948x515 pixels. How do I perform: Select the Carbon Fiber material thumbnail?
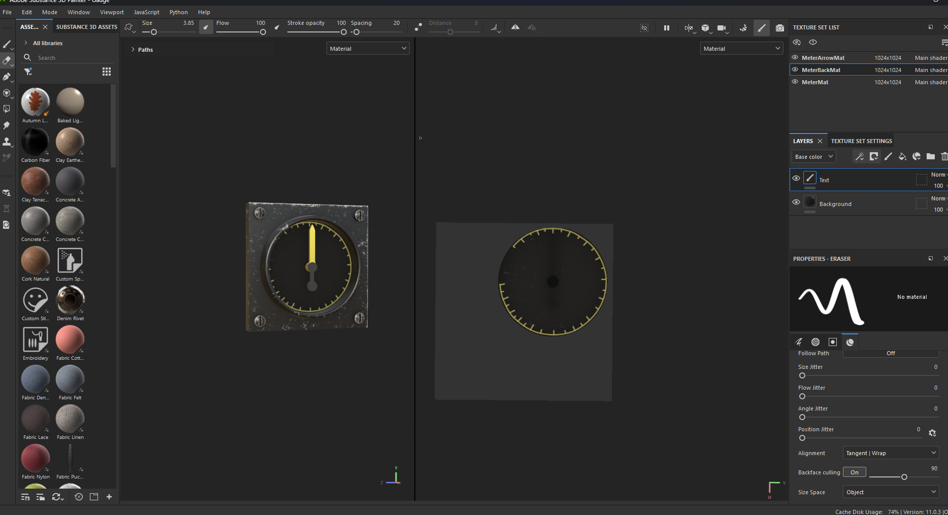pyautogui.click(x=35, y=142)
